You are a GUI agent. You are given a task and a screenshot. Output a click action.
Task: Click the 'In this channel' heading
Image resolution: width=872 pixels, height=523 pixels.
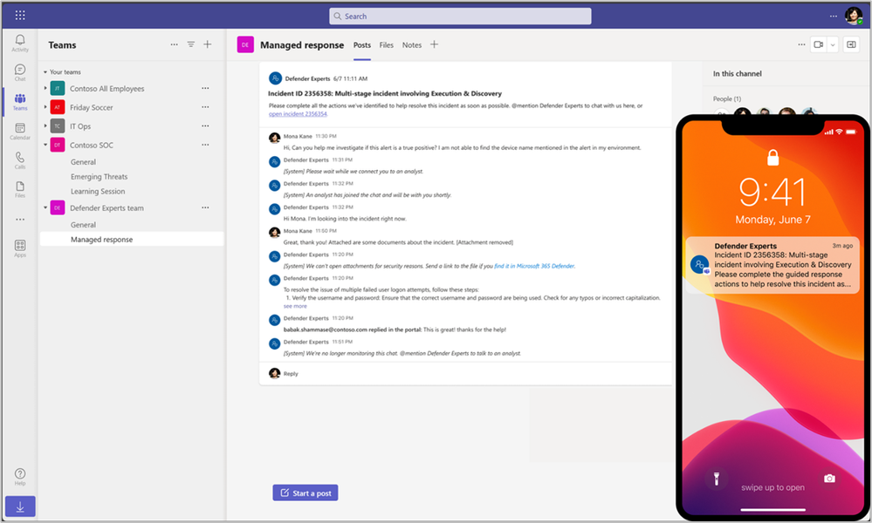click(x=738, y=73)
